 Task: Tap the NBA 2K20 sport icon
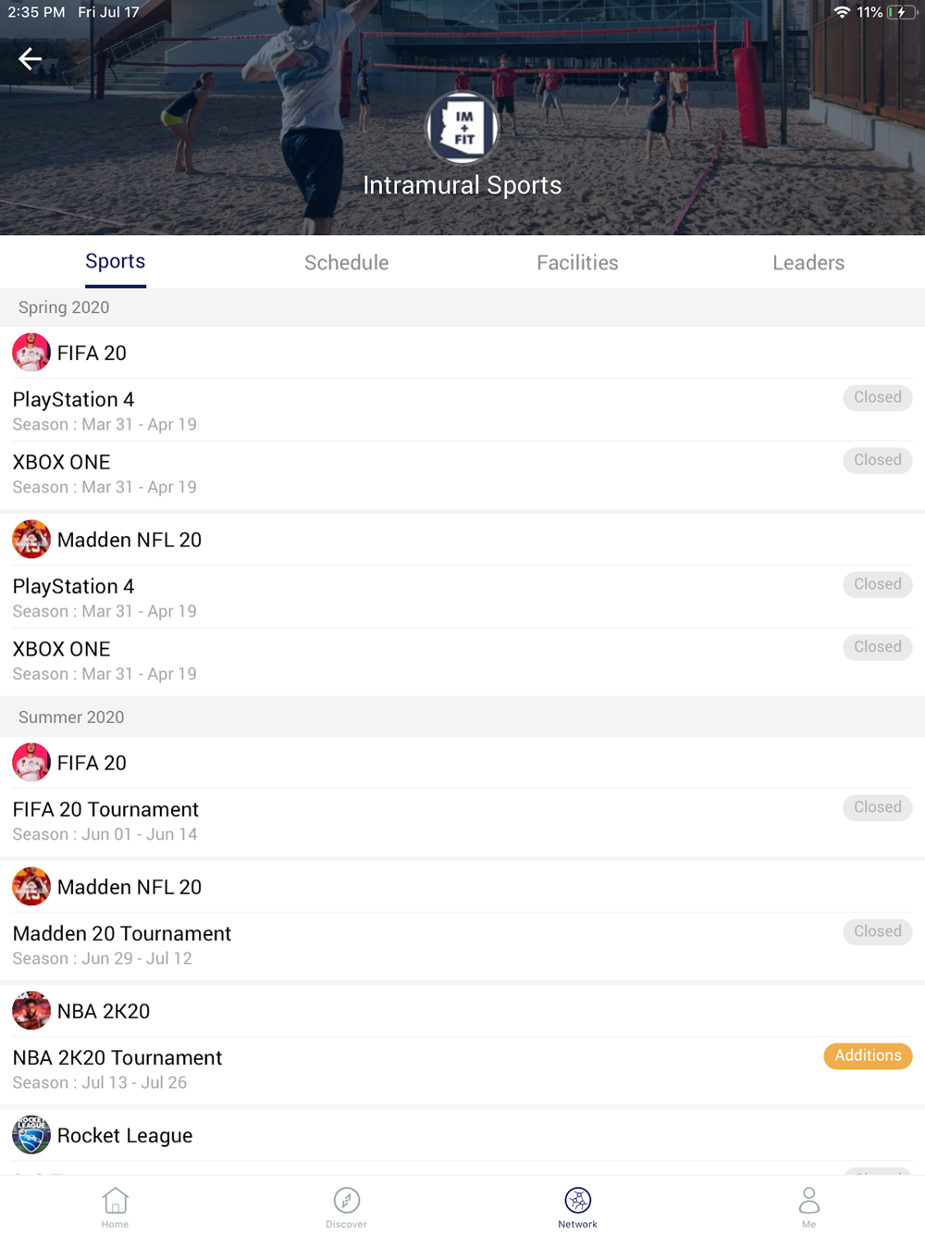point(31,1011)
